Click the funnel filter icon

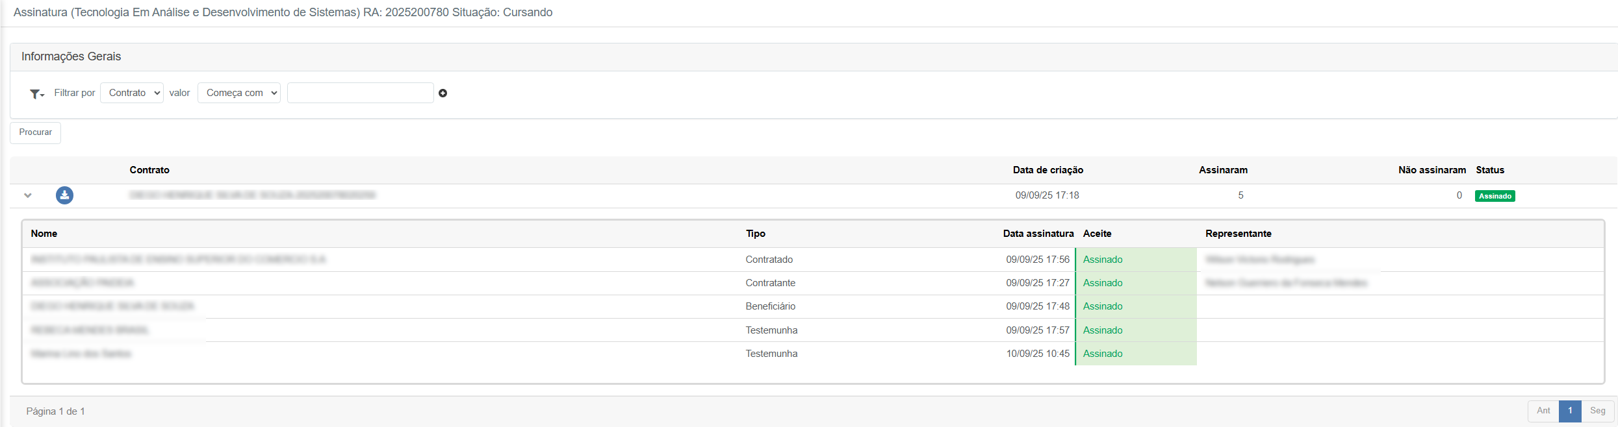(x=36, y=94)
